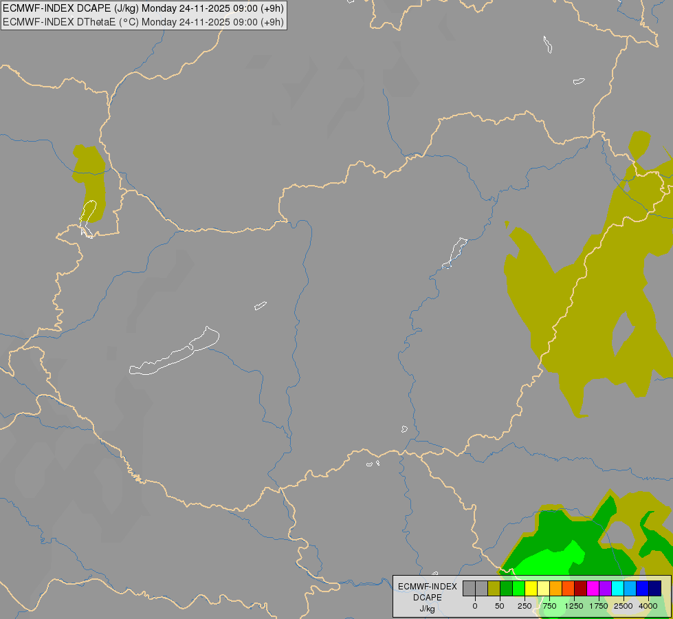
Task: Click the legend value 2500
Action: coord(624,606)
